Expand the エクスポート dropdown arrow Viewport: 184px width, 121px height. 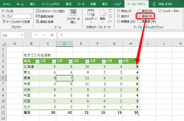[x=91, y=22]
